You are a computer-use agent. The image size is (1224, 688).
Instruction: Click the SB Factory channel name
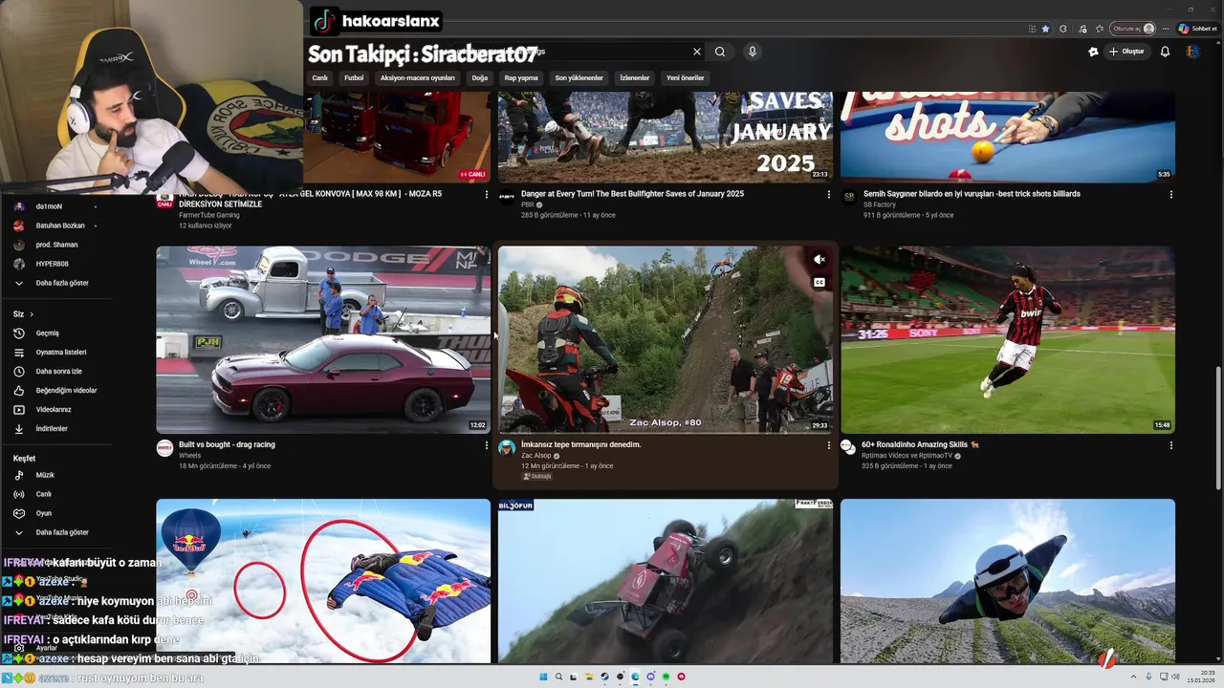[880, 204]
